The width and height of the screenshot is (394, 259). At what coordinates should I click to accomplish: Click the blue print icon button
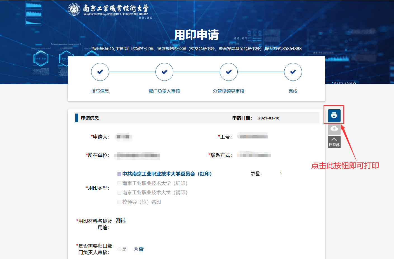tap(334, 115)
